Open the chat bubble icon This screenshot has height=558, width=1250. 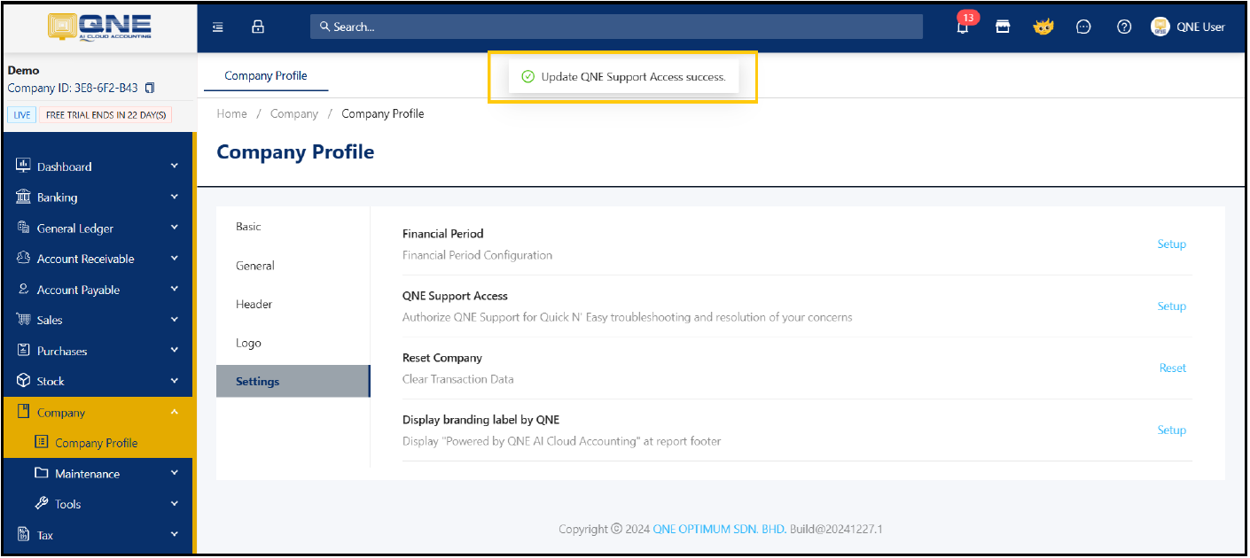click(1083, 27)
